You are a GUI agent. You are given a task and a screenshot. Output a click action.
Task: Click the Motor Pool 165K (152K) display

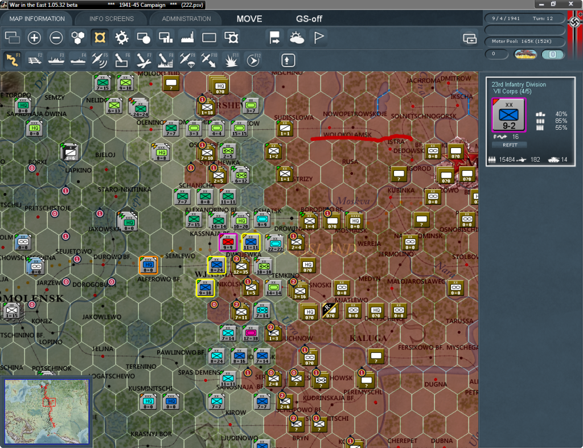pyautogui.click(x=524, y=41)
